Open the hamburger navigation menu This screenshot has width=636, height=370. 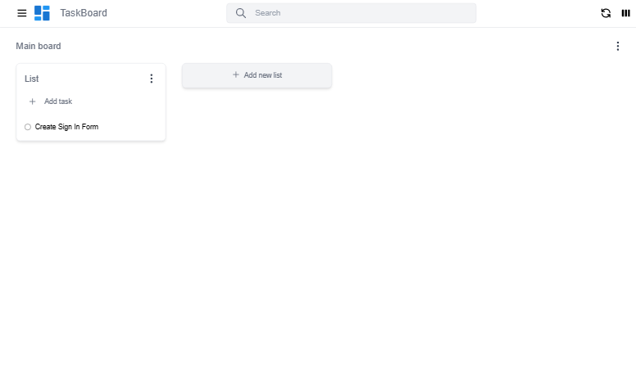click(x=22, y=13)
